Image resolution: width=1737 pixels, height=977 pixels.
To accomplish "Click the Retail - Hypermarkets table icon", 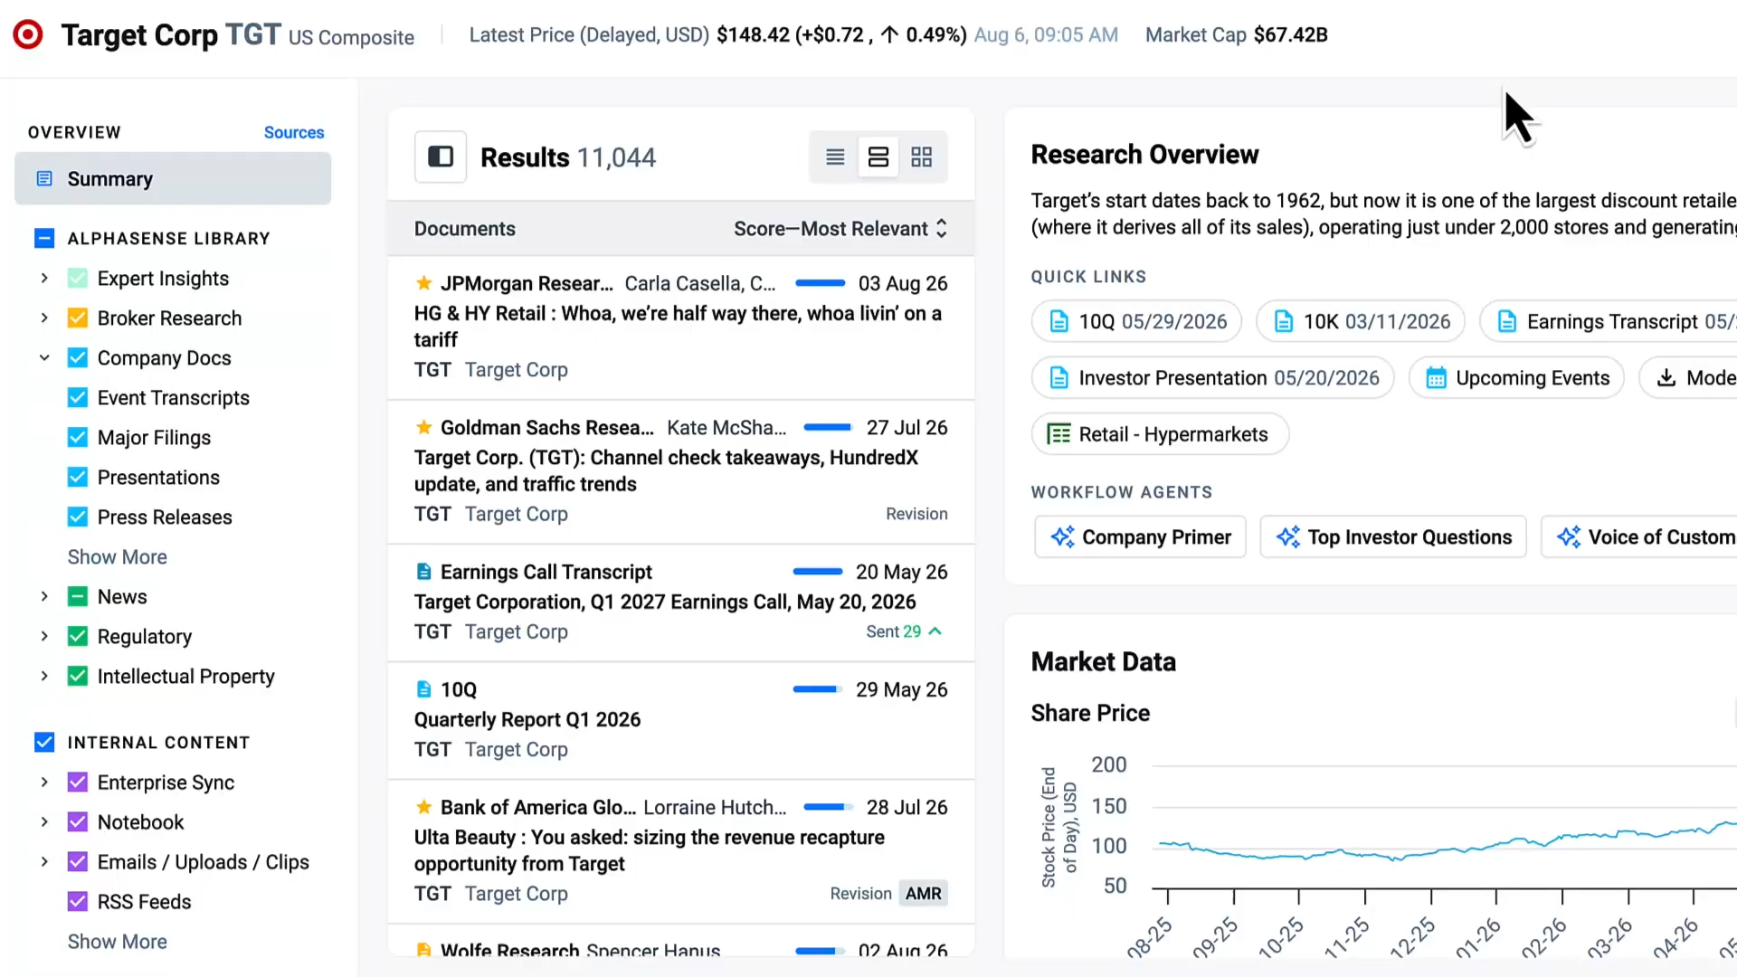I will pyautogui.click(x=1058, y=434).
